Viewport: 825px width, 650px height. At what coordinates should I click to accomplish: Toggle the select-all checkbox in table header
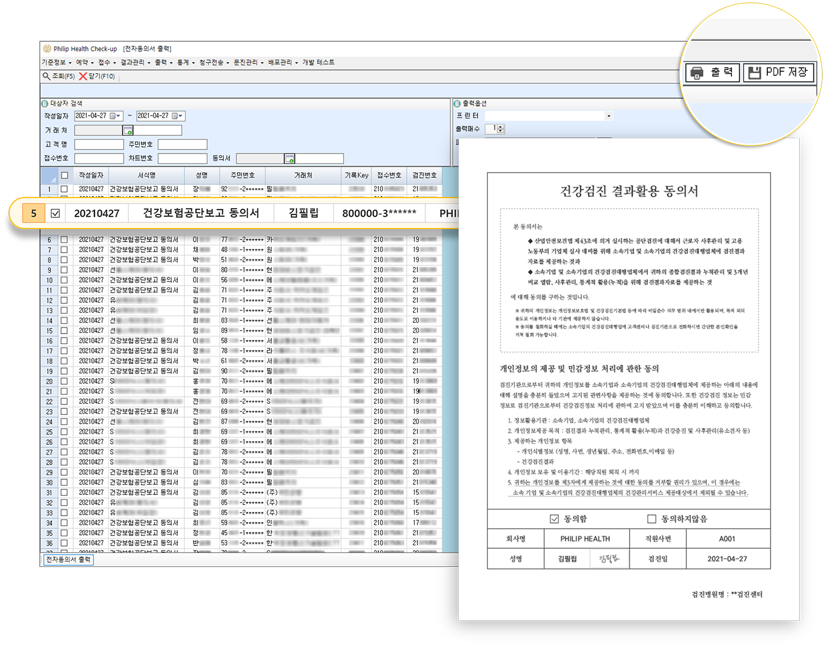[64, 175]
